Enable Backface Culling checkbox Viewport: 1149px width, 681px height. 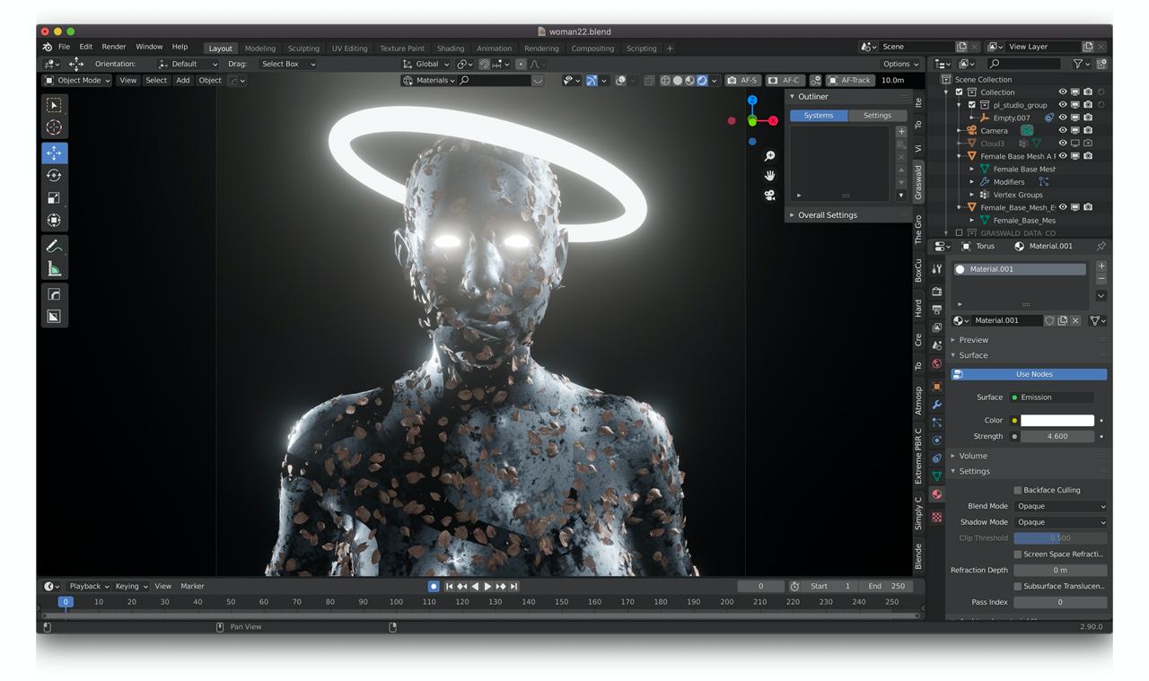(x=1017, y=490)
